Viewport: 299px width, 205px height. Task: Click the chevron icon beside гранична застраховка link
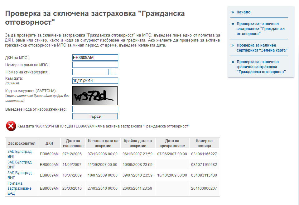tap(233, 62)
